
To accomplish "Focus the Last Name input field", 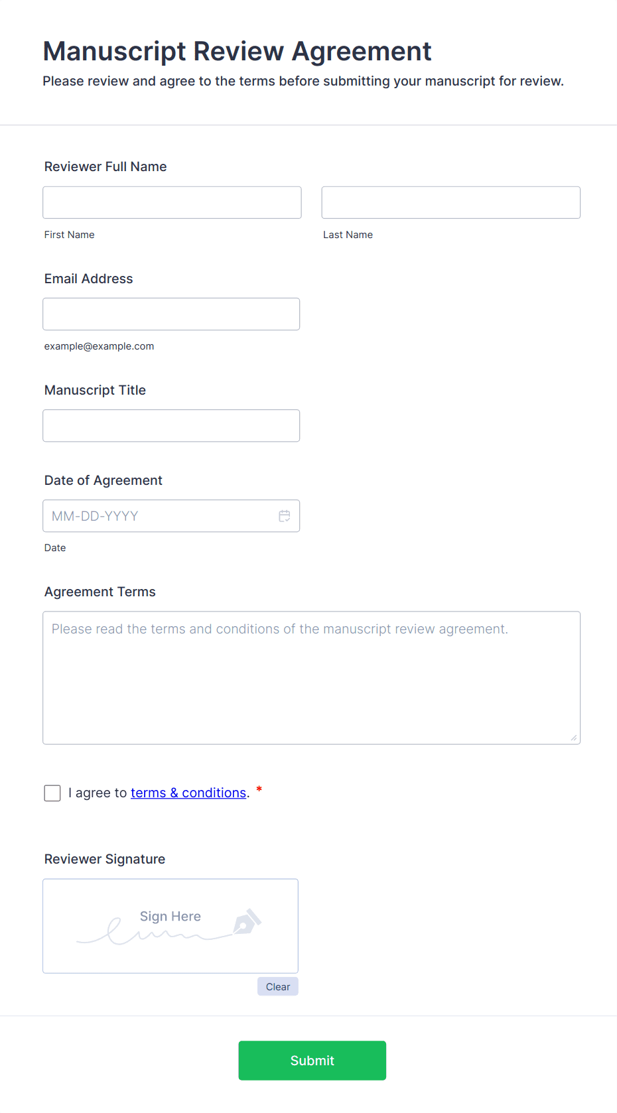I will tap(450, 203).
